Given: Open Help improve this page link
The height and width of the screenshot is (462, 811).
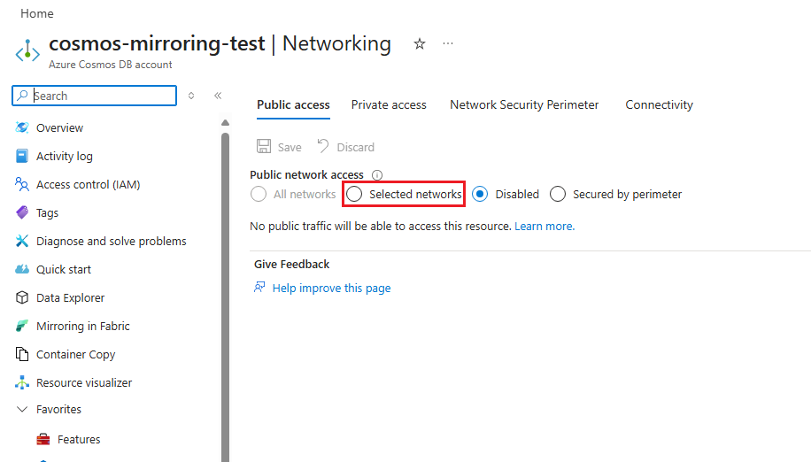Looking at the screenshot, I should click(x=331, y=288).
